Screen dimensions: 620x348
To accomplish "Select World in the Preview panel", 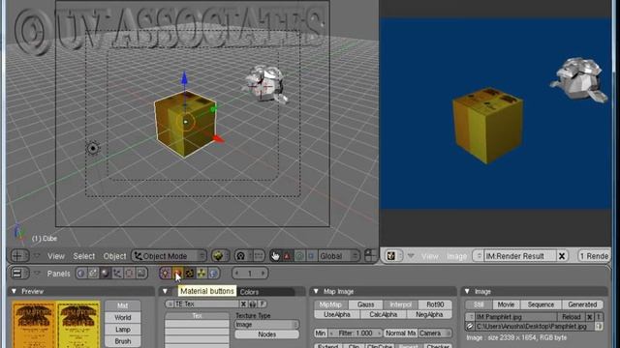I will coord(123,317).
